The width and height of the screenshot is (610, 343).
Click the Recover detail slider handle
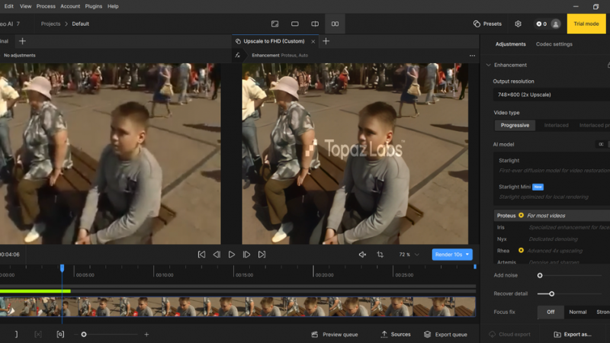[x=551, y=293]
